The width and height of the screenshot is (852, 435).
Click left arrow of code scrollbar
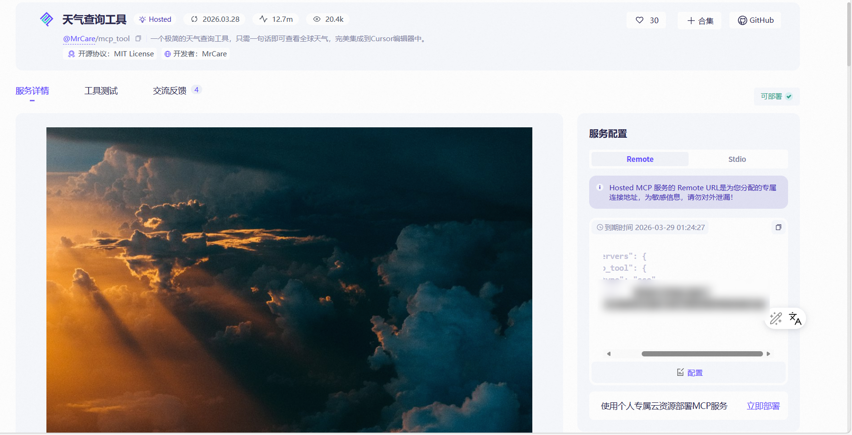pyautogui.click(x=609, y=354)
